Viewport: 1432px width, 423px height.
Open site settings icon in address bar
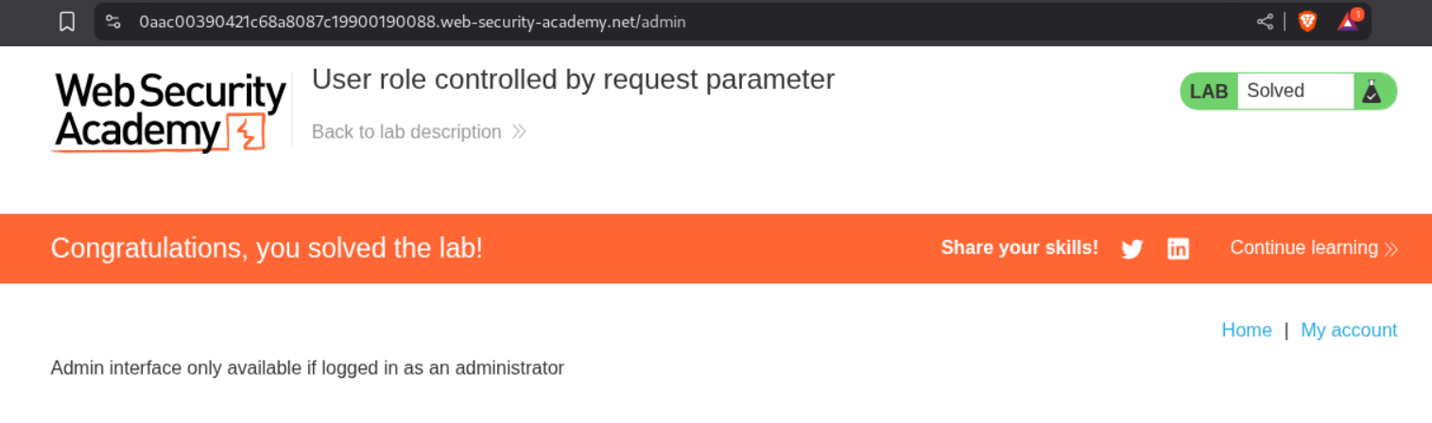113,22
